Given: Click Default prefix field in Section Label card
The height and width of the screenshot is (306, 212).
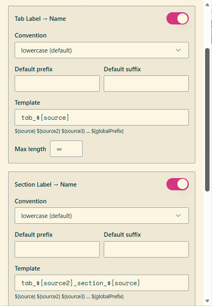Looking at the screenshot, I should (x=57, y=249).
